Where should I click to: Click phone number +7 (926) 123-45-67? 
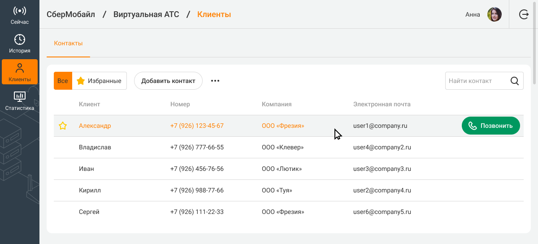pyautogui.click(x=197, y=126)
